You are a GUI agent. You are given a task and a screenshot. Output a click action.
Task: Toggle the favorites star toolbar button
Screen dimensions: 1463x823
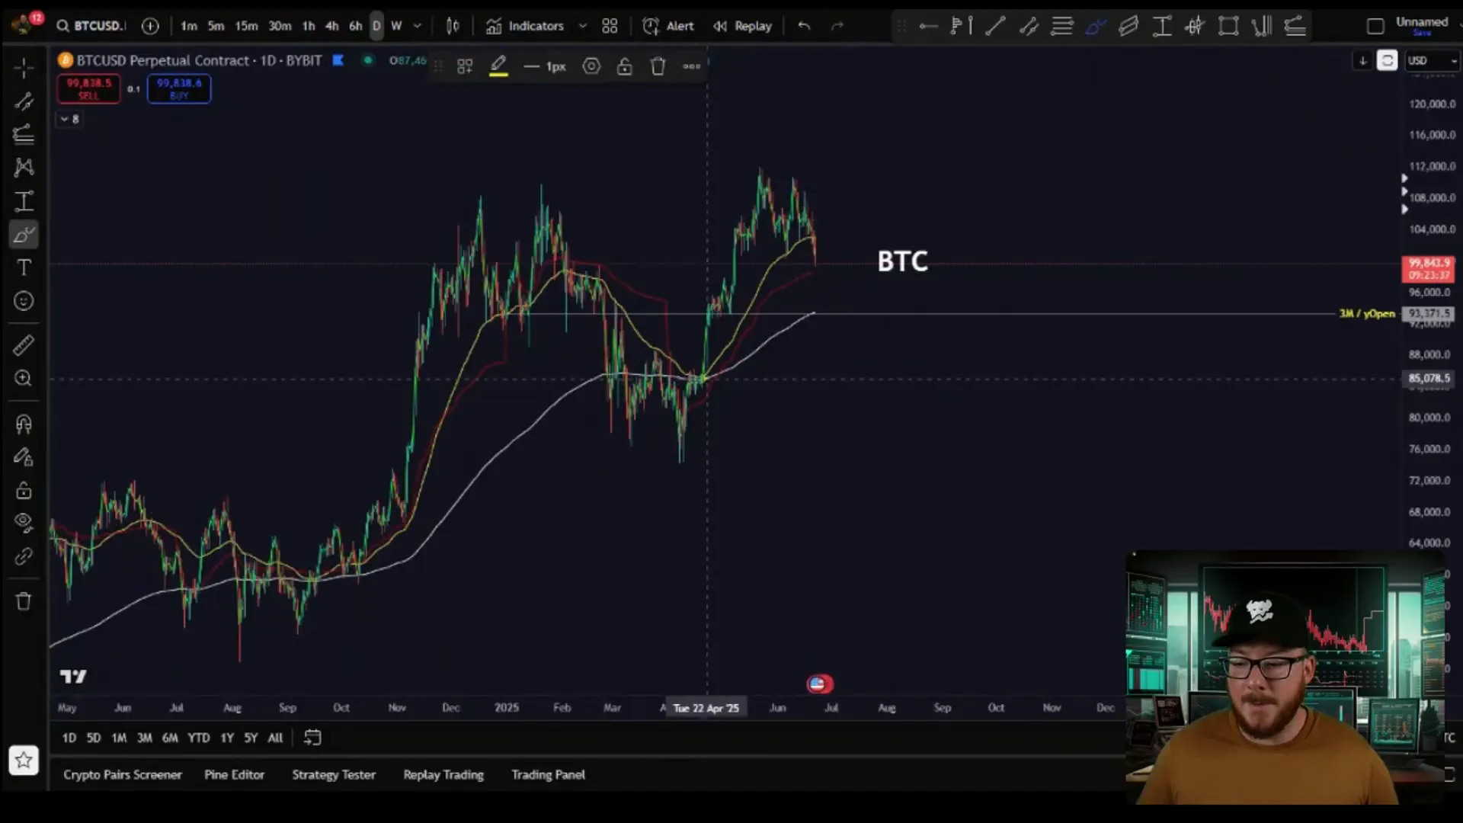point(24,760)
